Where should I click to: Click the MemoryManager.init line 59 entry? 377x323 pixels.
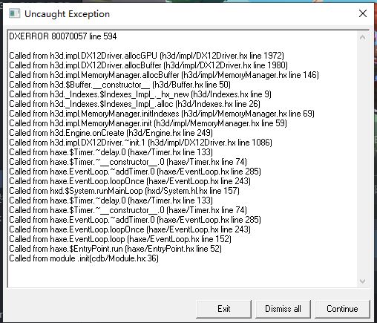click(148, 123)
